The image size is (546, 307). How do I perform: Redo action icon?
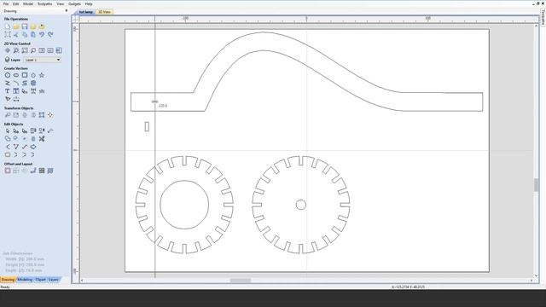50,34
